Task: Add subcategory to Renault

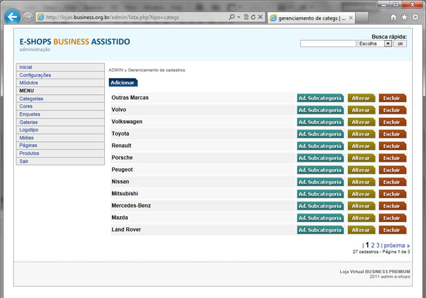Action: tap(320, 146)
